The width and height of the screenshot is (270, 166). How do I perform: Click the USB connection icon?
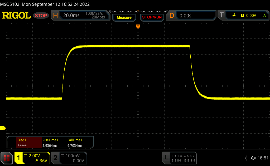[x=246, y=158]
